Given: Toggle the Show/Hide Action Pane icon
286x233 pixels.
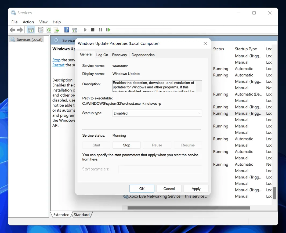Looking at the screenshot, I should [74, 30].
